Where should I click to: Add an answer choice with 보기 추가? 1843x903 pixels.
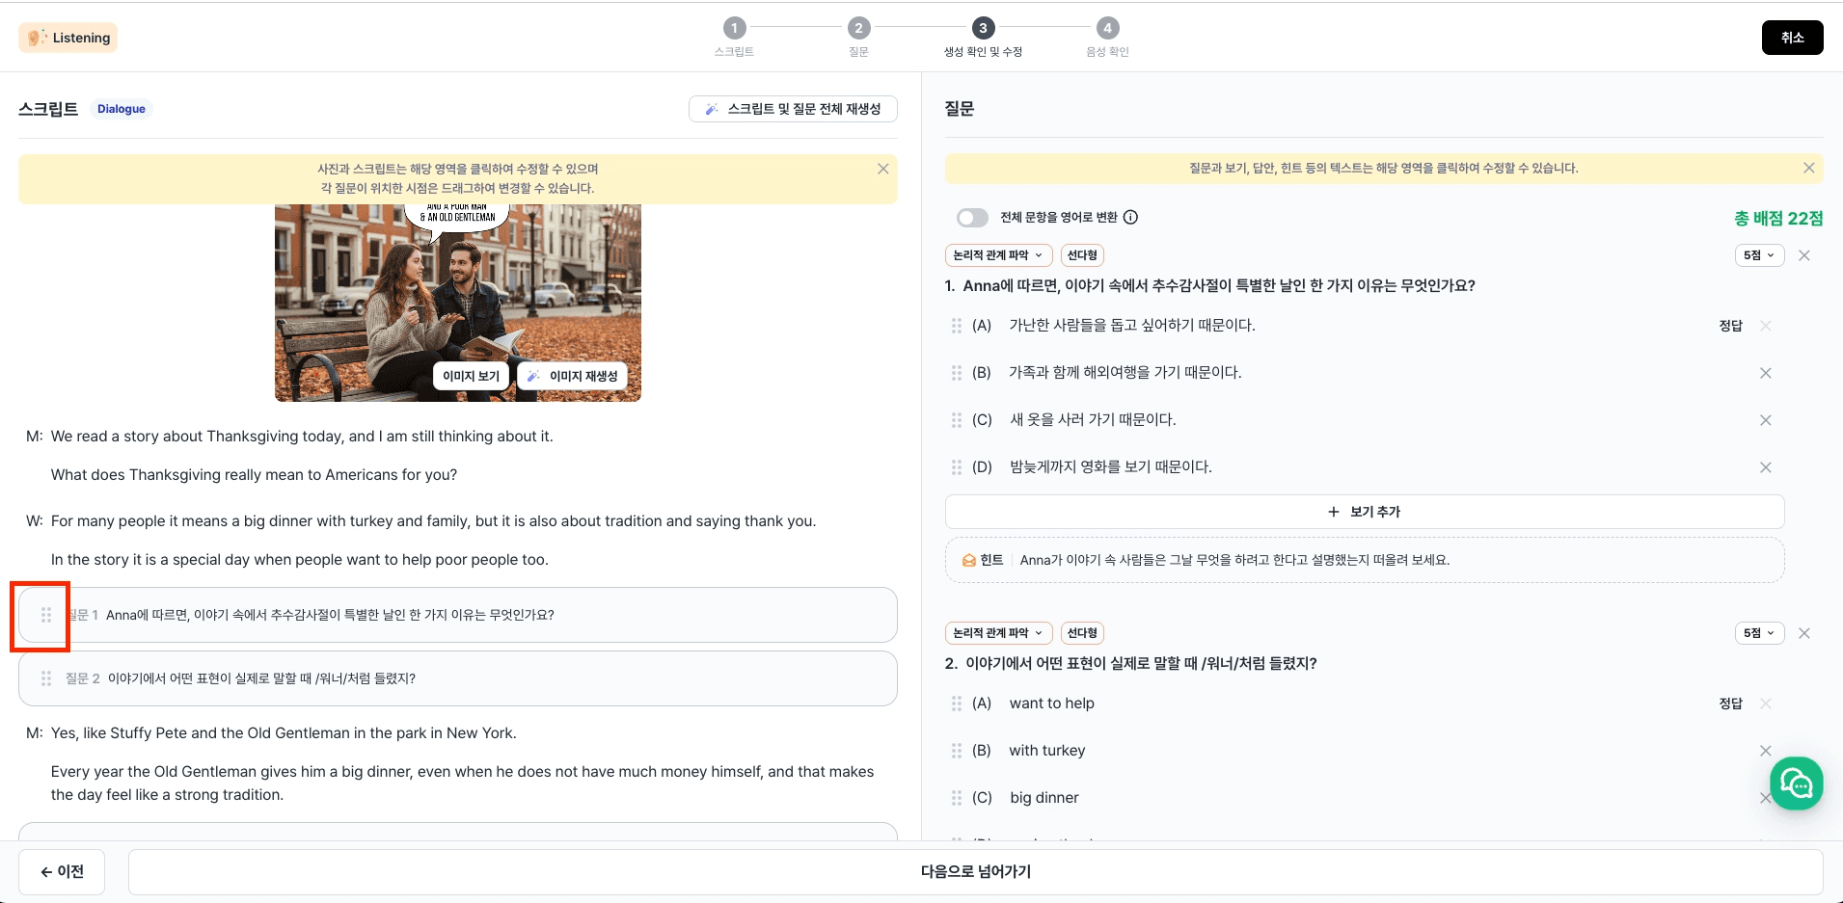tap(1365, 512)
